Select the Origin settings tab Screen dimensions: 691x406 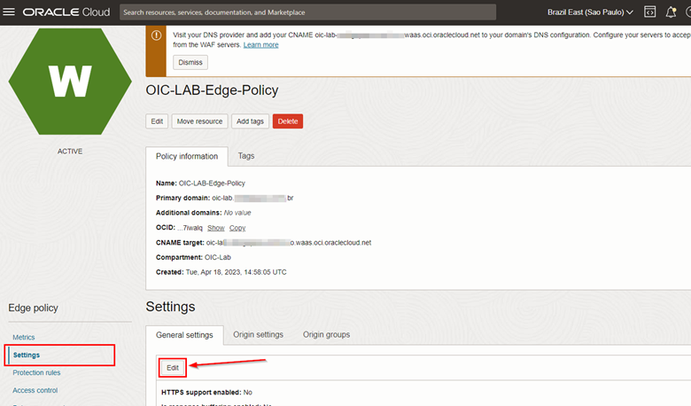tap(259, 334)
